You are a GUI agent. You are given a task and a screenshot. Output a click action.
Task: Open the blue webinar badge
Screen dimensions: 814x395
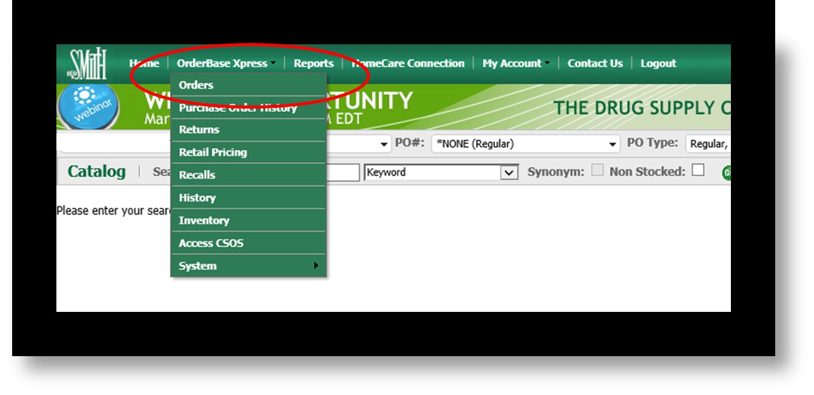(x=88, y=106)
